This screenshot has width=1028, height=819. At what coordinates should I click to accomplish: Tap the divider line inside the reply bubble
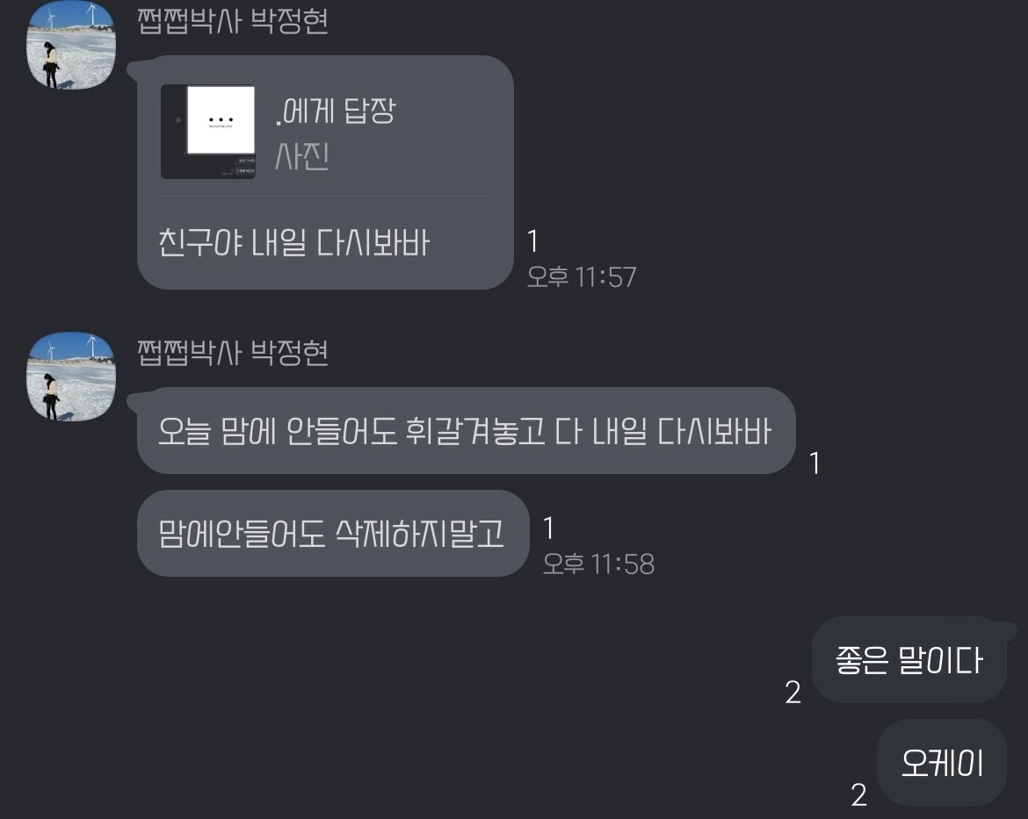324,195
